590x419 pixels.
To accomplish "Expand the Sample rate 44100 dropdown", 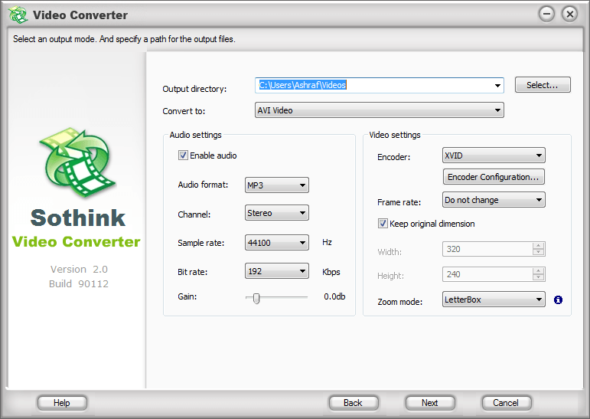I will 276,243.
